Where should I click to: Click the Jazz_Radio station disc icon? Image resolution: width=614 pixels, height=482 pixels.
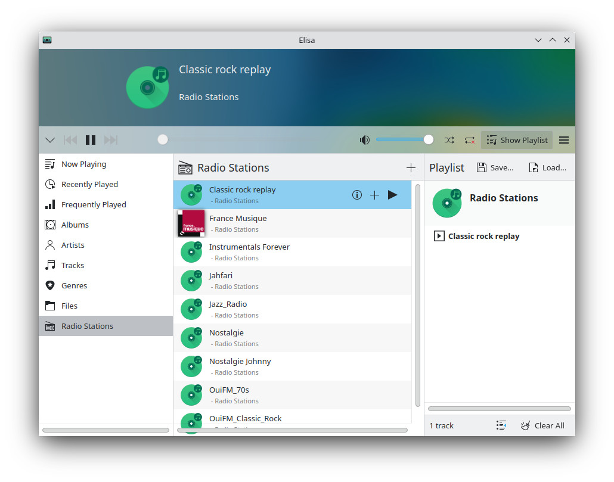(191, 309)
